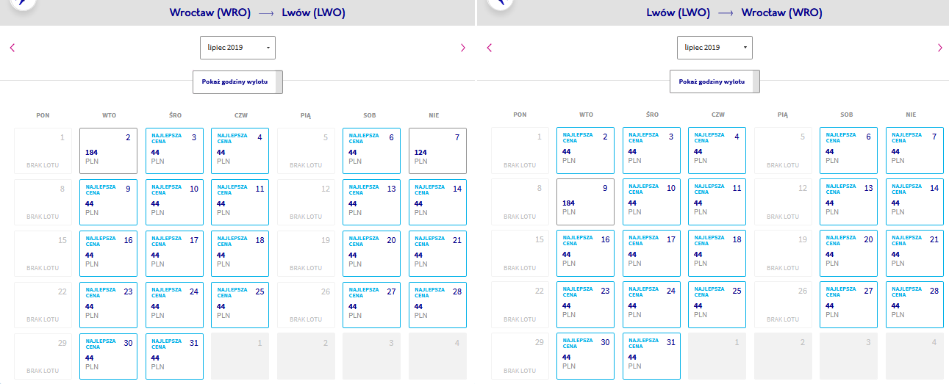Toggle Pokaż godziny wylotu on left calendar
Viewport: 949px width, 384px height.
pos(237,82)
